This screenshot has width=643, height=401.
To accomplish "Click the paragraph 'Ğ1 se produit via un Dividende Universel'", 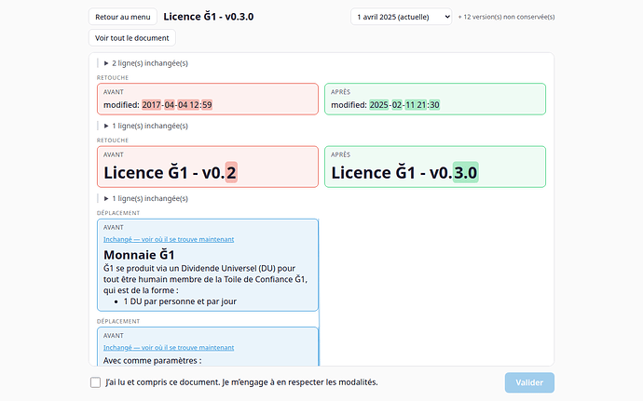I will pyautogui.click(x=205, y=279).
